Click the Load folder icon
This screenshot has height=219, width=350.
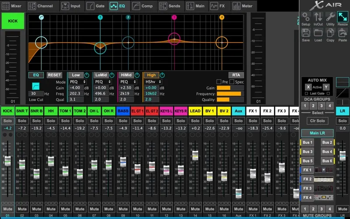318,33
